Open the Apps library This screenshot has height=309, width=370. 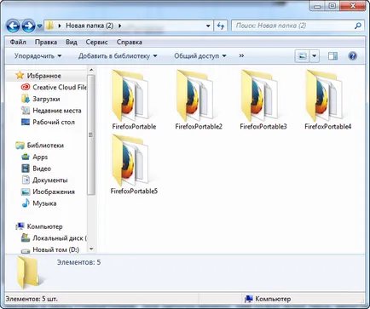pos(40,157)
